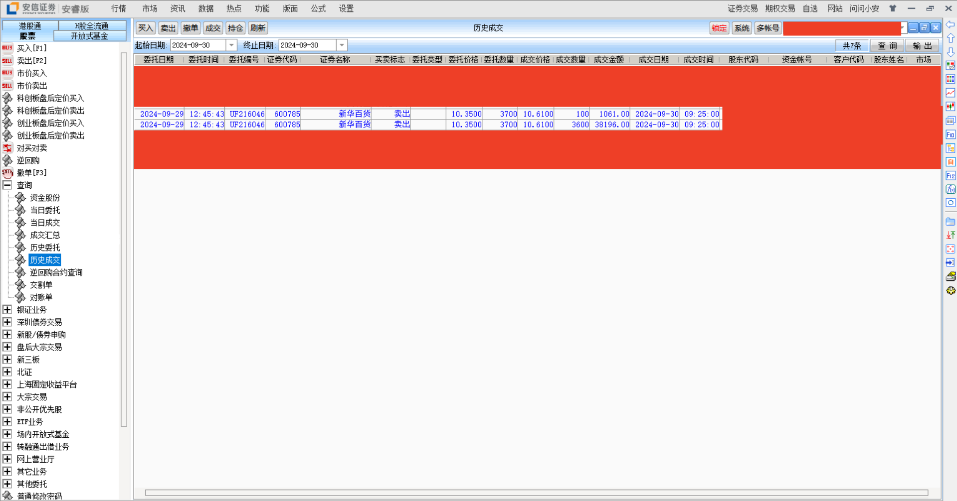Expand the 银证业务 tree node
This screenshot has width=957, height=501.
(7, 310)
